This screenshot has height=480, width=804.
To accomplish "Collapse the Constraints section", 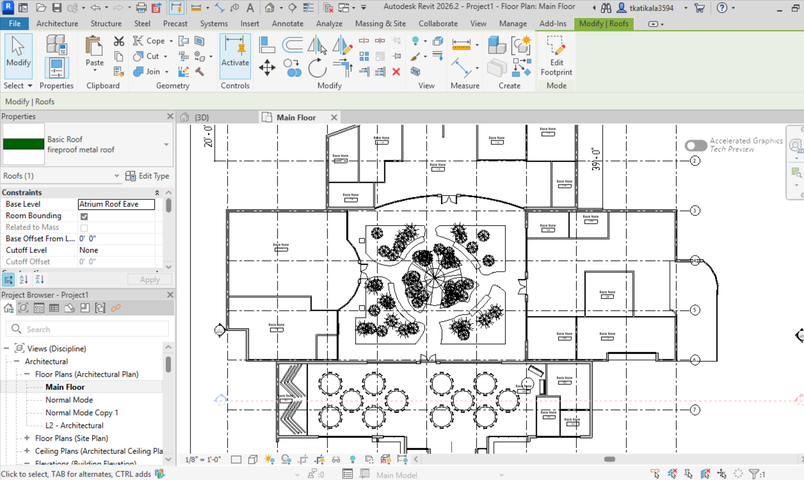I will [157, 192].
